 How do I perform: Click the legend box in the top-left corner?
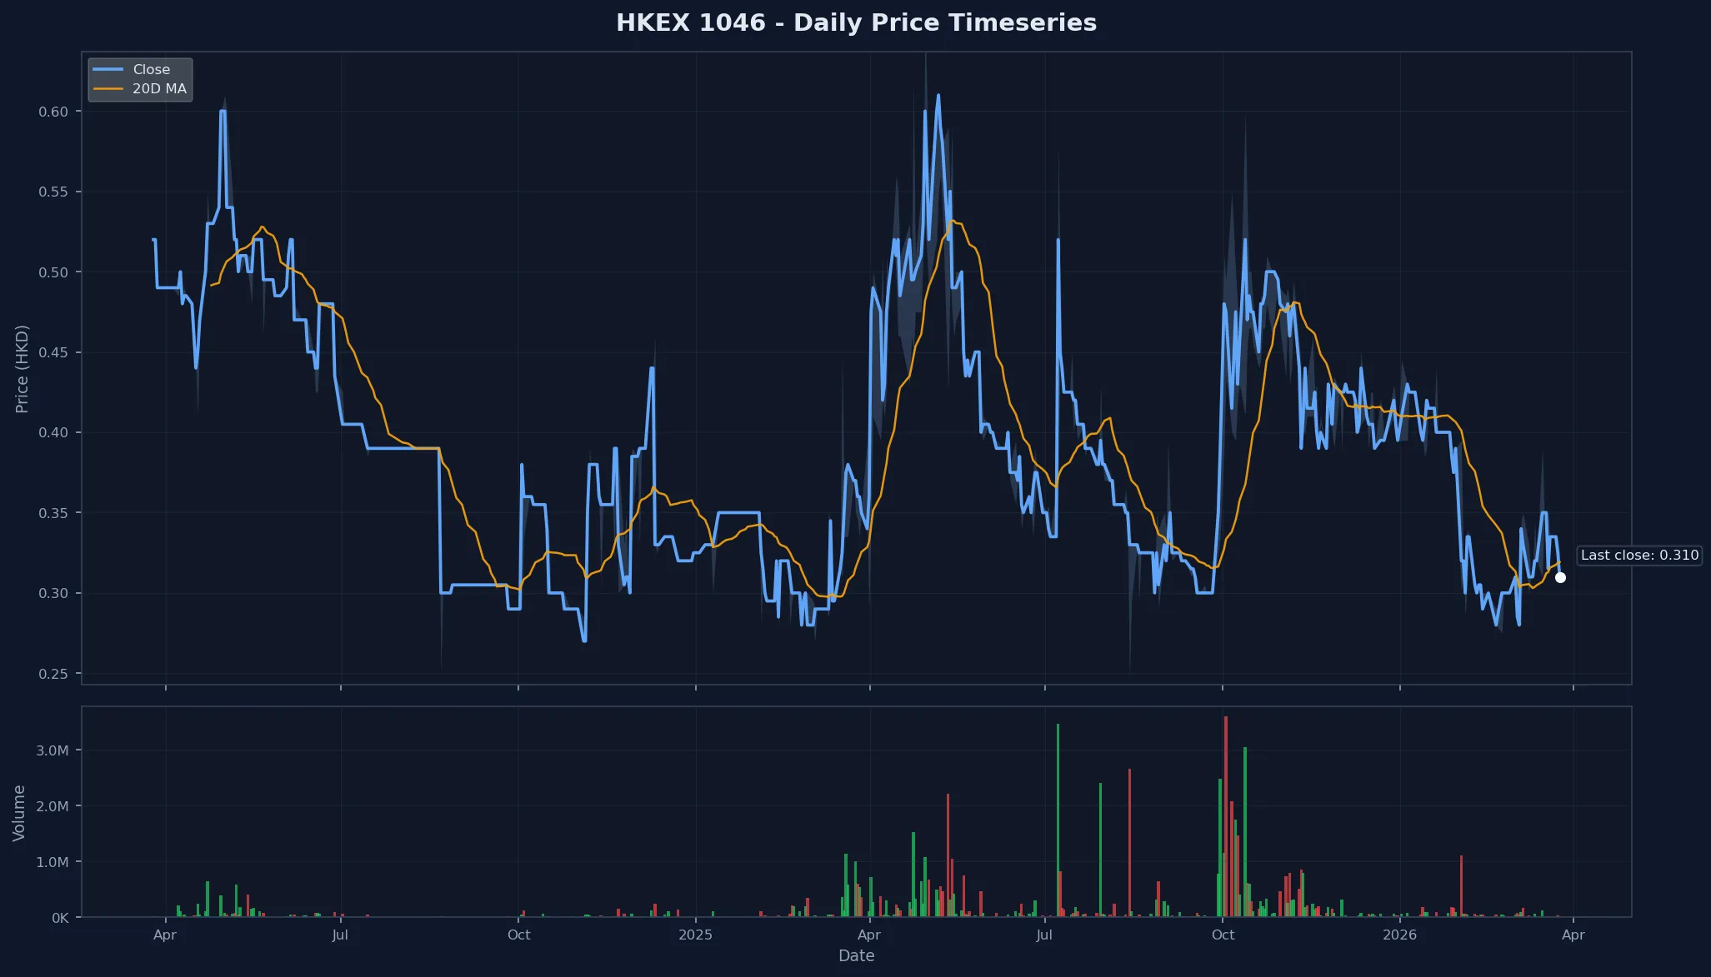pyautogui.click(x=140, y=79)
